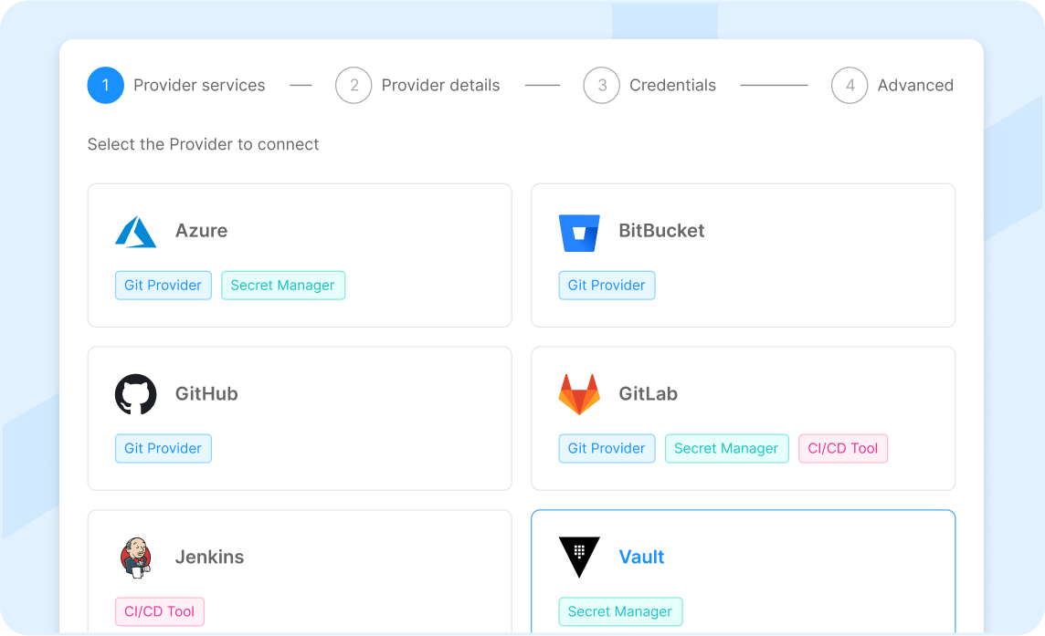Click GitLab's CI/CD Tool tag

843,448
